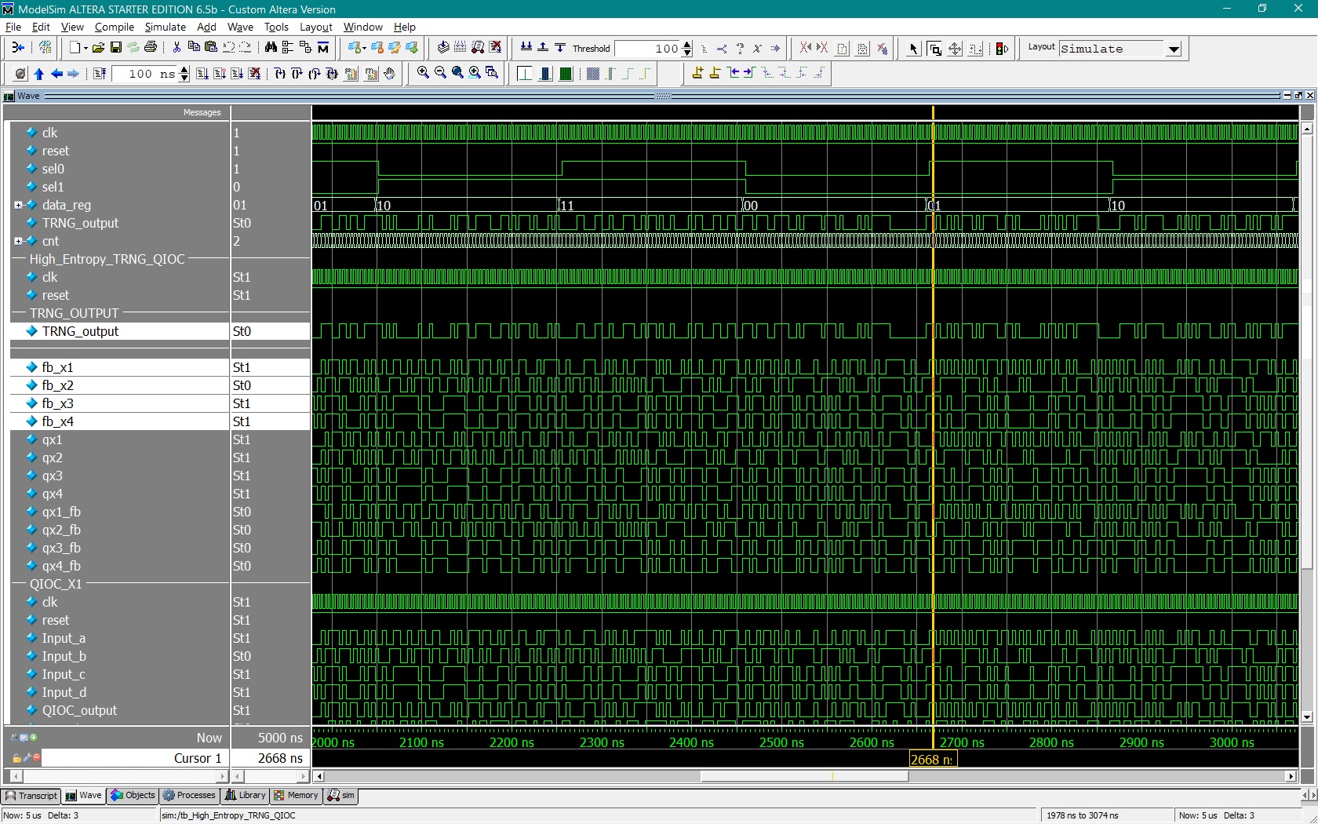Image resolution: width=1318 pixels, height=824 pixels.
Task: Toggle the lock icon for Cursor 1
Action: pyautogui.click(x=16, y=758)
